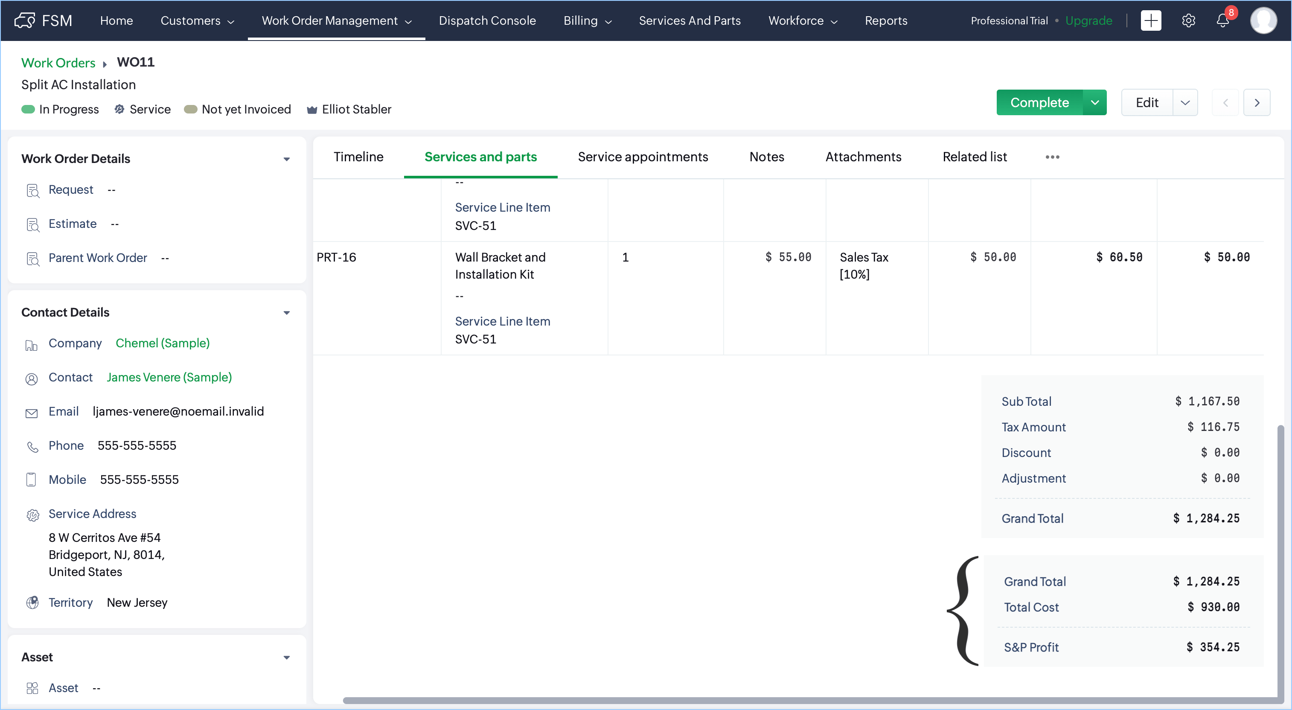
Task: Open the Complete button dropdown arrow
Action: coord(1094,103)
